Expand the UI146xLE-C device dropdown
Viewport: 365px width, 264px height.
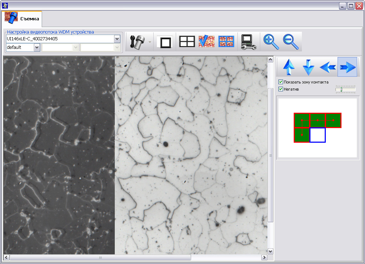117,39
